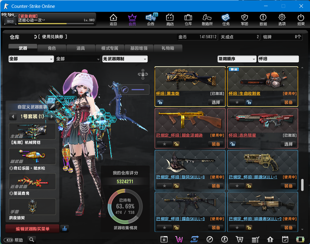Click the 编辑武器购买菜单 button
The height and width of the screenshot is (244, 310).
point(32,229)
